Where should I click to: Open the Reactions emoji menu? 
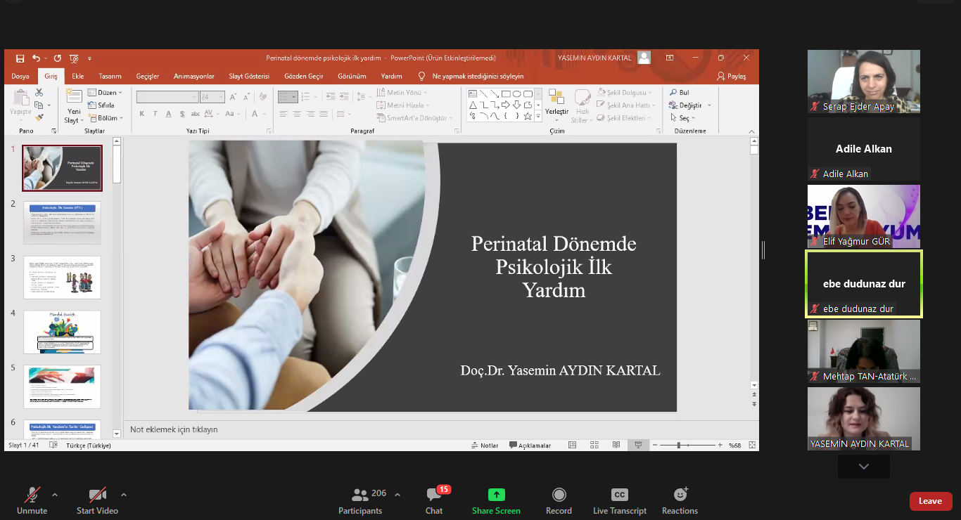680,501
